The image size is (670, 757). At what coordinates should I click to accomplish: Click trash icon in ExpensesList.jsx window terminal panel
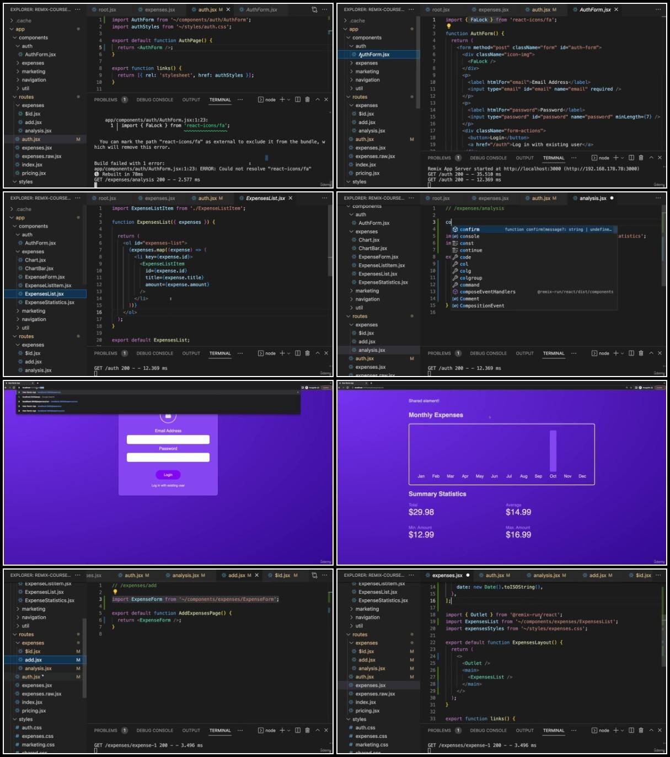click(x=307, y=353)
